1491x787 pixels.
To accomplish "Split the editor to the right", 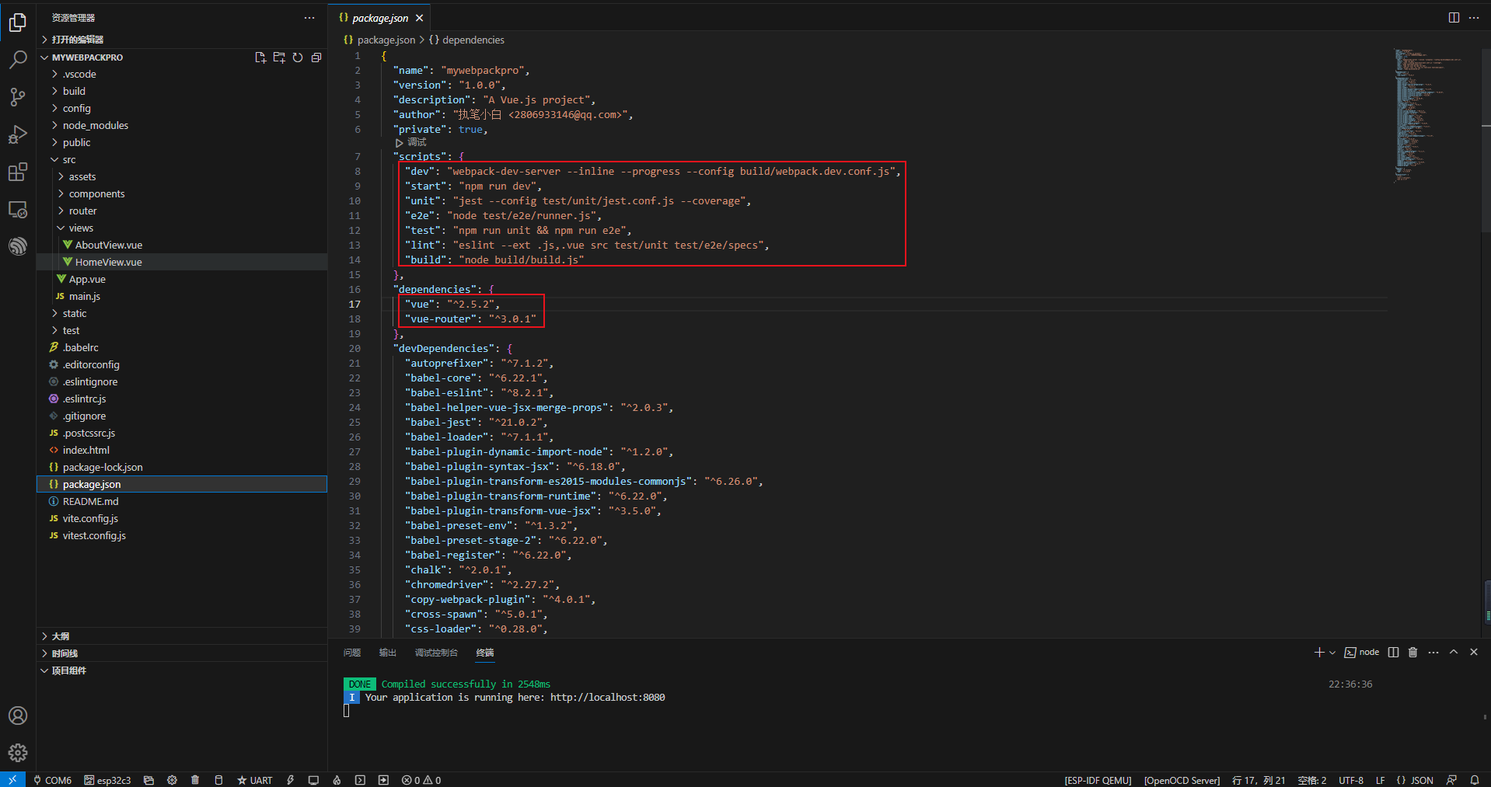I will click(1454, 18).
